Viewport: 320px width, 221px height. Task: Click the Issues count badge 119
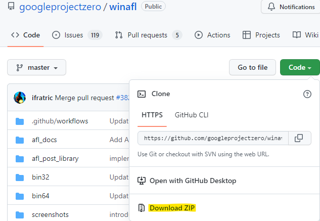tap(95, 35)
